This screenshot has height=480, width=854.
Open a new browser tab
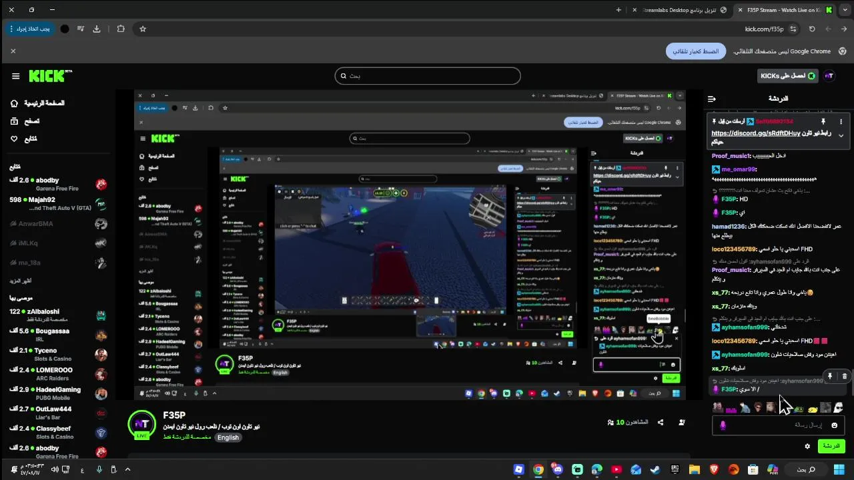pos(618,10)
